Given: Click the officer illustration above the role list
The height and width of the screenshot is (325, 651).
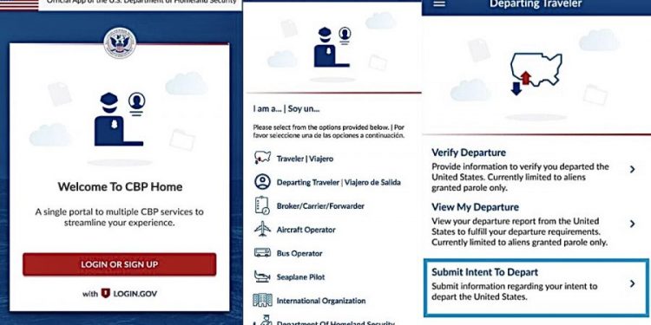Looking at the screenshot, I should (x=333, y=47).
